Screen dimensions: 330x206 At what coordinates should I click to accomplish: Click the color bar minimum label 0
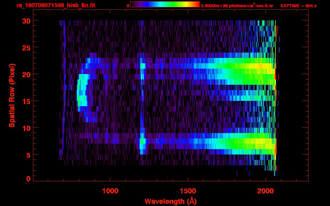128,6
